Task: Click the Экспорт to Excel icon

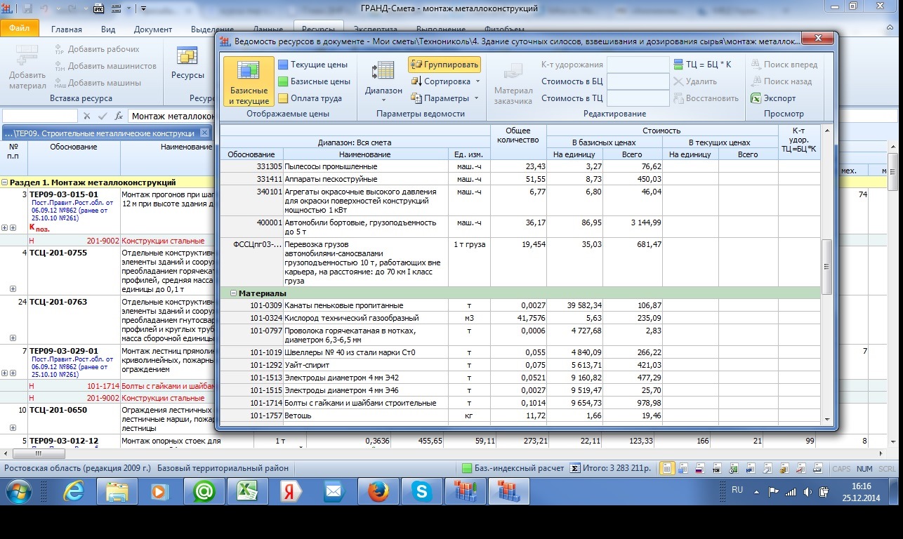Action: tap(772, 98)
